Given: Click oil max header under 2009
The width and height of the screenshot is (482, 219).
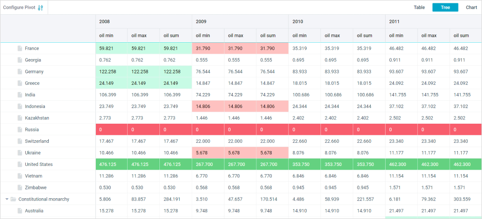Looking at the screenshot, I should 240,36.
